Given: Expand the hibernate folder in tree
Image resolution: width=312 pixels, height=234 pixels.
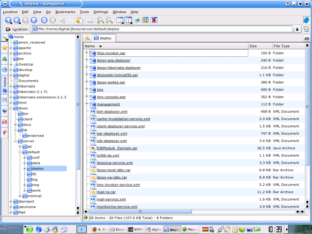Looking at the screenshot, I should 11,86.
